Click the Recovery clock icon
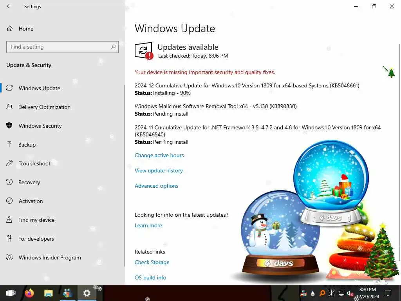401x301 pixels. [9, 182]
